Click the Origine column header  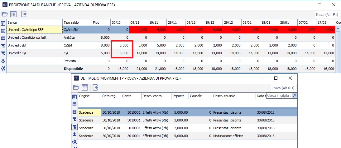click(x=89, y=96)
